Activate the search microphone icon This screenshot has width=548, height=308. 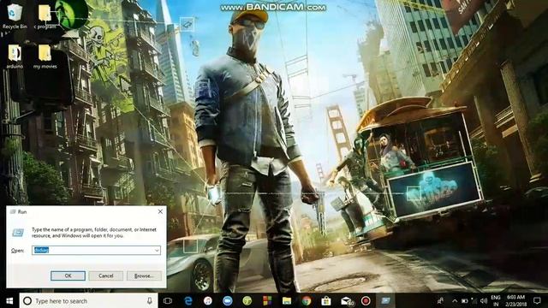(150, 300)
